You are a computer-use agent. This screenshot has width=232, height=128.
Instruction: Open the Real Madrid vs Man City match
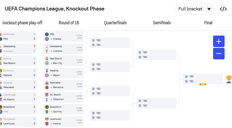click(x=63, y=61)
